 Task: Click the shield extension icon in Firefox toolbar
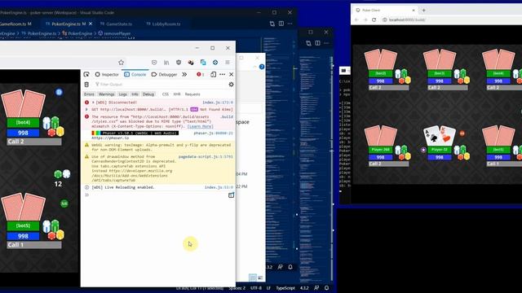point(179,62)
